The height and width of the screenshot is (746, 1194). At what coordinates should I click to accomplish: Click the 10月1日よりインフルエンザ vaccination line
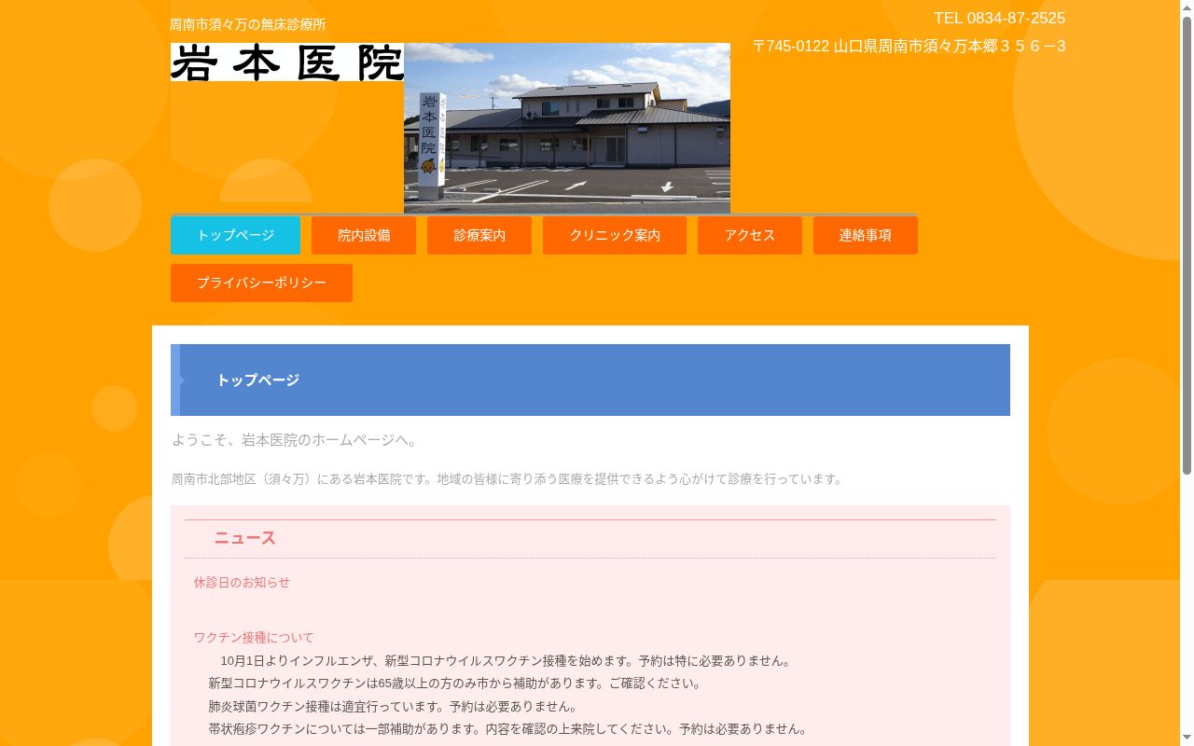(507, 661)
